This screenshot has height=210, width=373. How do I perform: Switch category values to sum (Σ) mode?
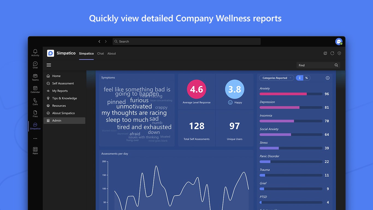click(300, 78)
